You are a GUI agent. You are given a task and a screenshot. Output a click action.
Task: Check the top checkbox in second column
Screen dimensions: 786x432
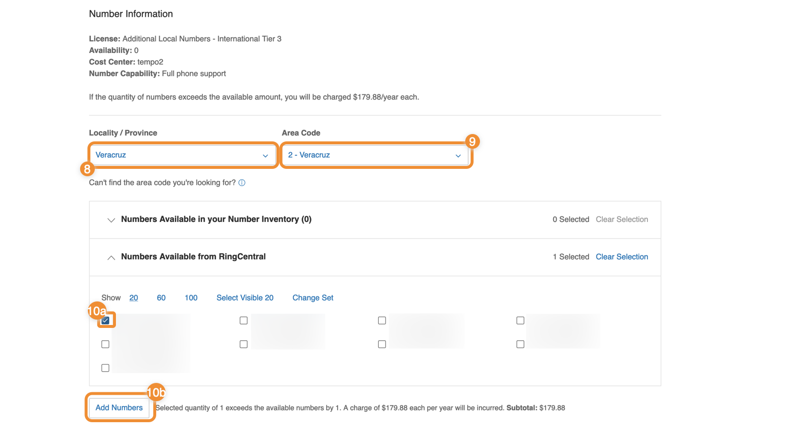pyautogui.click(x=244, y=321)
